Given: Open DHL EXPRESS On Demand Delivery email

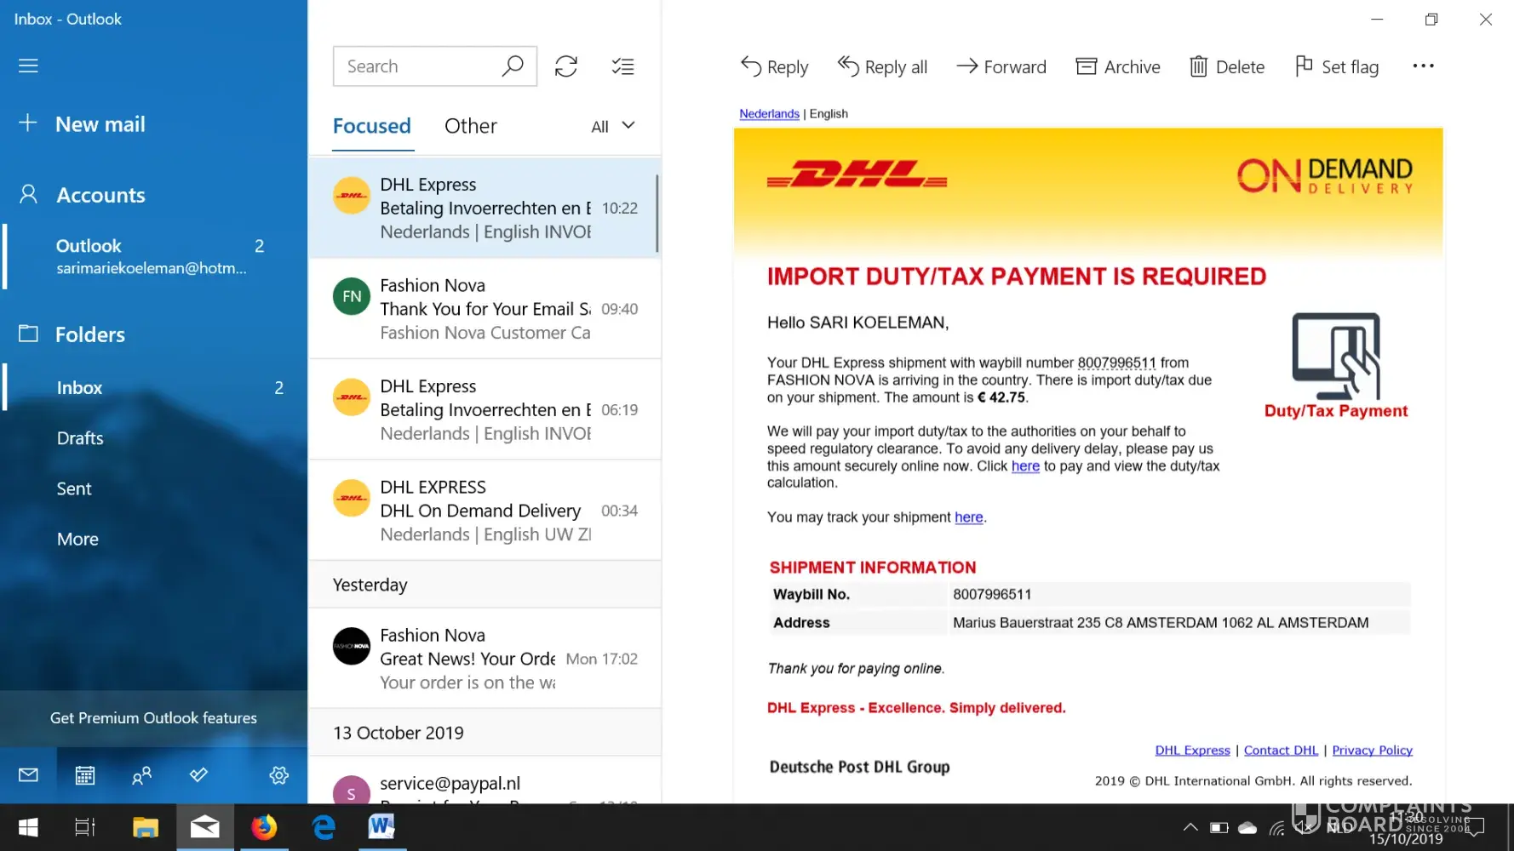Looking at the screenshot, I should tap(485, 511).
